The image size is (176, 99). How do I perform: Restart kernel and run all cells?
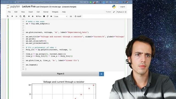click(51, 16)
